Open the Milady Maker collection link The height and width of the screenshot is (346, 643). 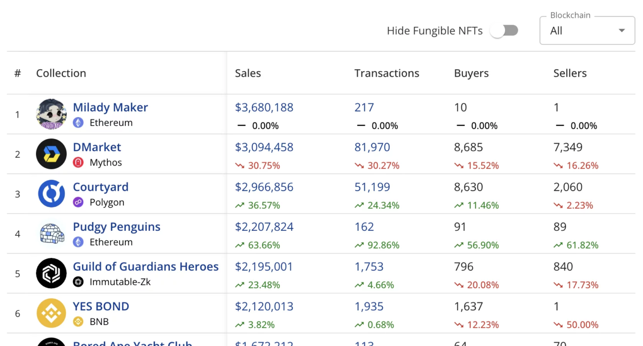pyautogui.click(x=110, y=107)
